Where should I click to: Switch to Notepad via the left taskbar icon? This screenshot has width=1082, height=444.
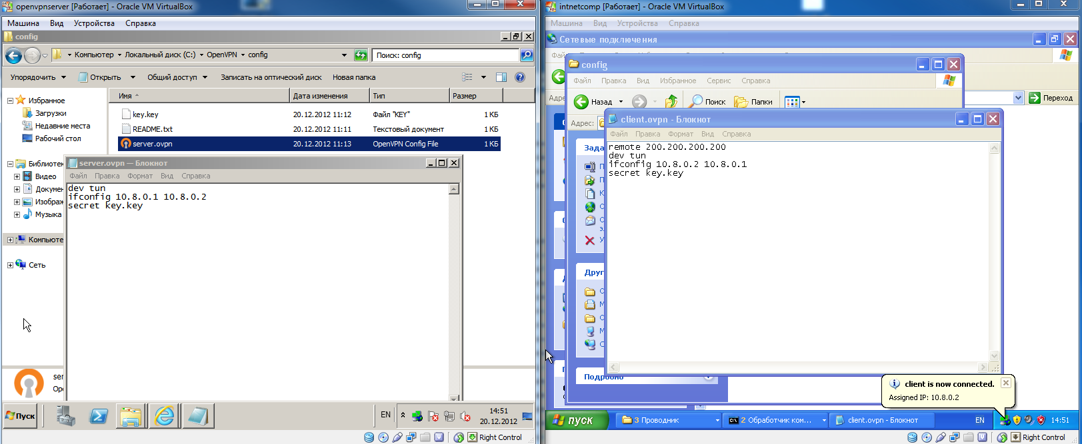[197, 416]
